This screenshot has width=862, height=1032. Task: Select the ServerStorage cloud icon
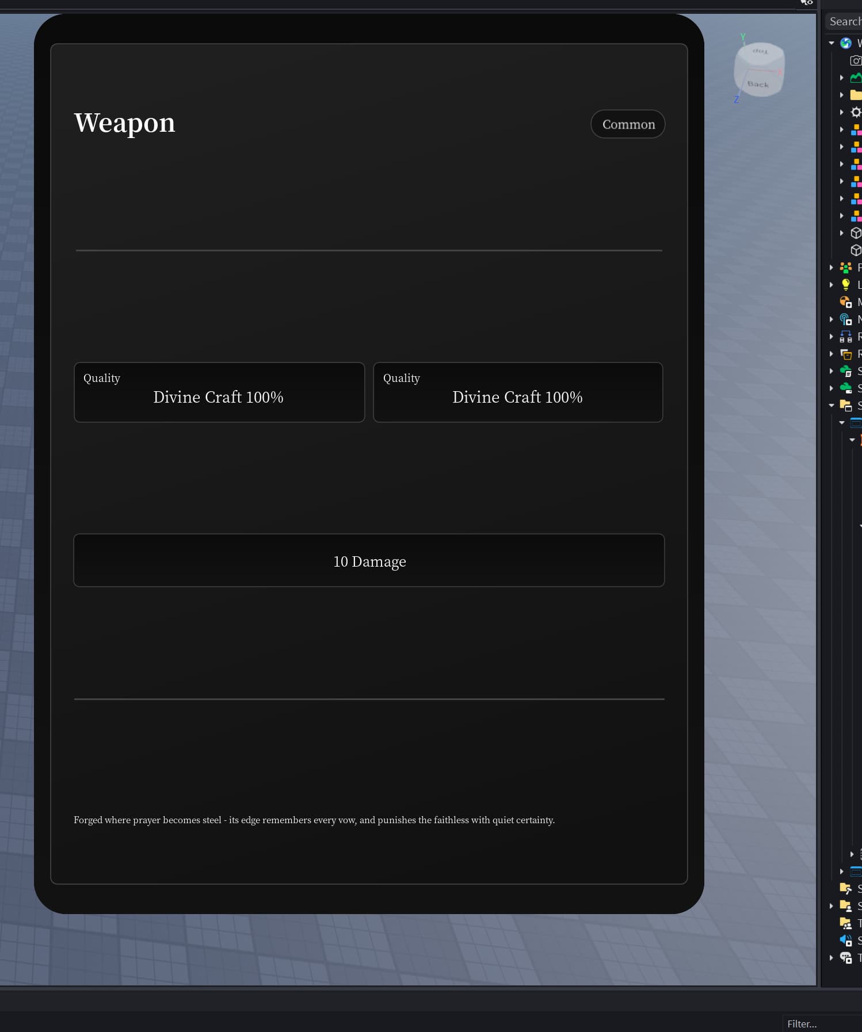coord(845,388)
